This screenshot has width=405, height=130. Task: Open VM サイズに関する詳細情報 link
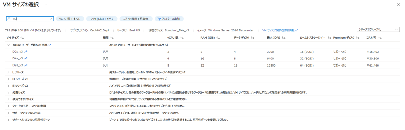coord(280,30)
